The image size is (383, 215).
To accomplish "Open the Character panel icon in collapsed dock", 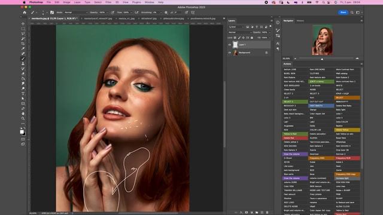I will click(278, 44).
